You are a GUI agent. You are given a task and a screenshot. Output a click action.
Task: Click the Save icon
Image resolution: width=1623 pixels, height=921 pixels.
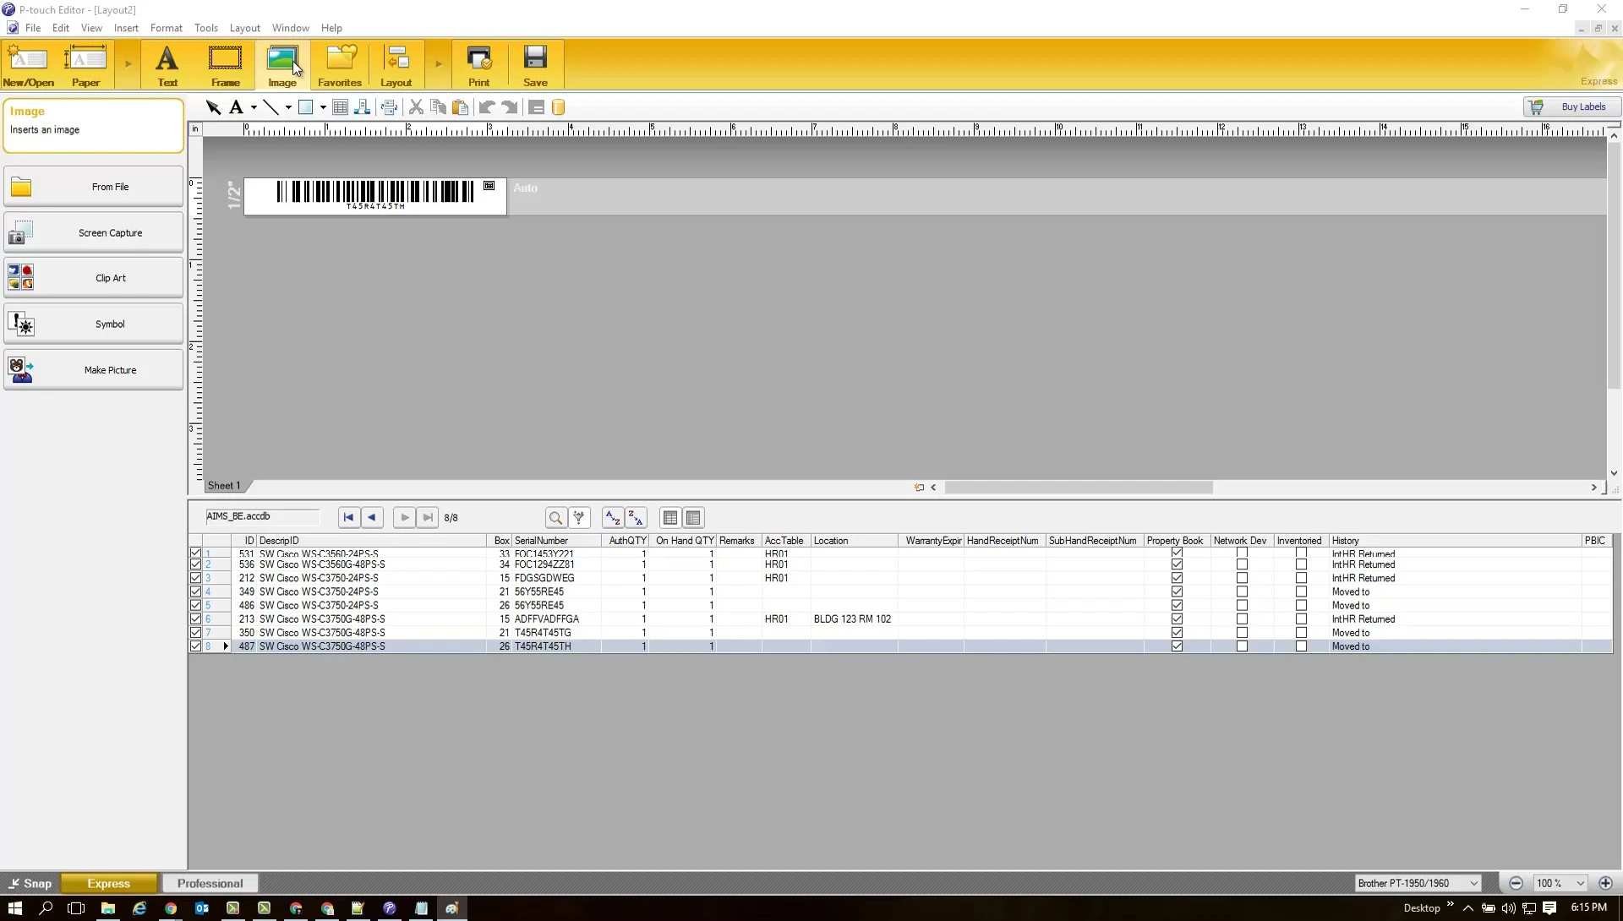pyautogui.click(x=535, y=65)
